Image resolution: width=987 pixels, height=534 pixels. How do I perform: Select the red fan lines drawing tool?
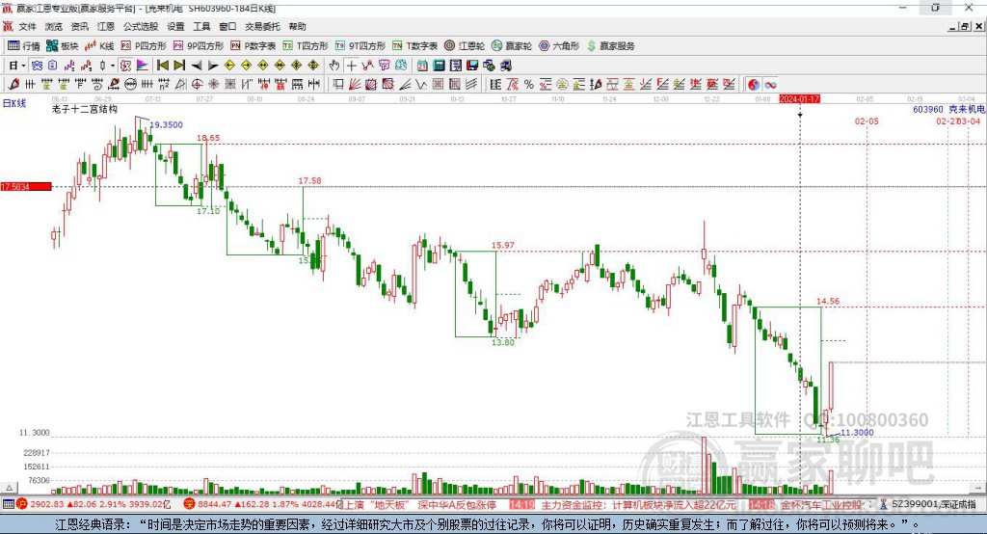(x=355, y=85)
